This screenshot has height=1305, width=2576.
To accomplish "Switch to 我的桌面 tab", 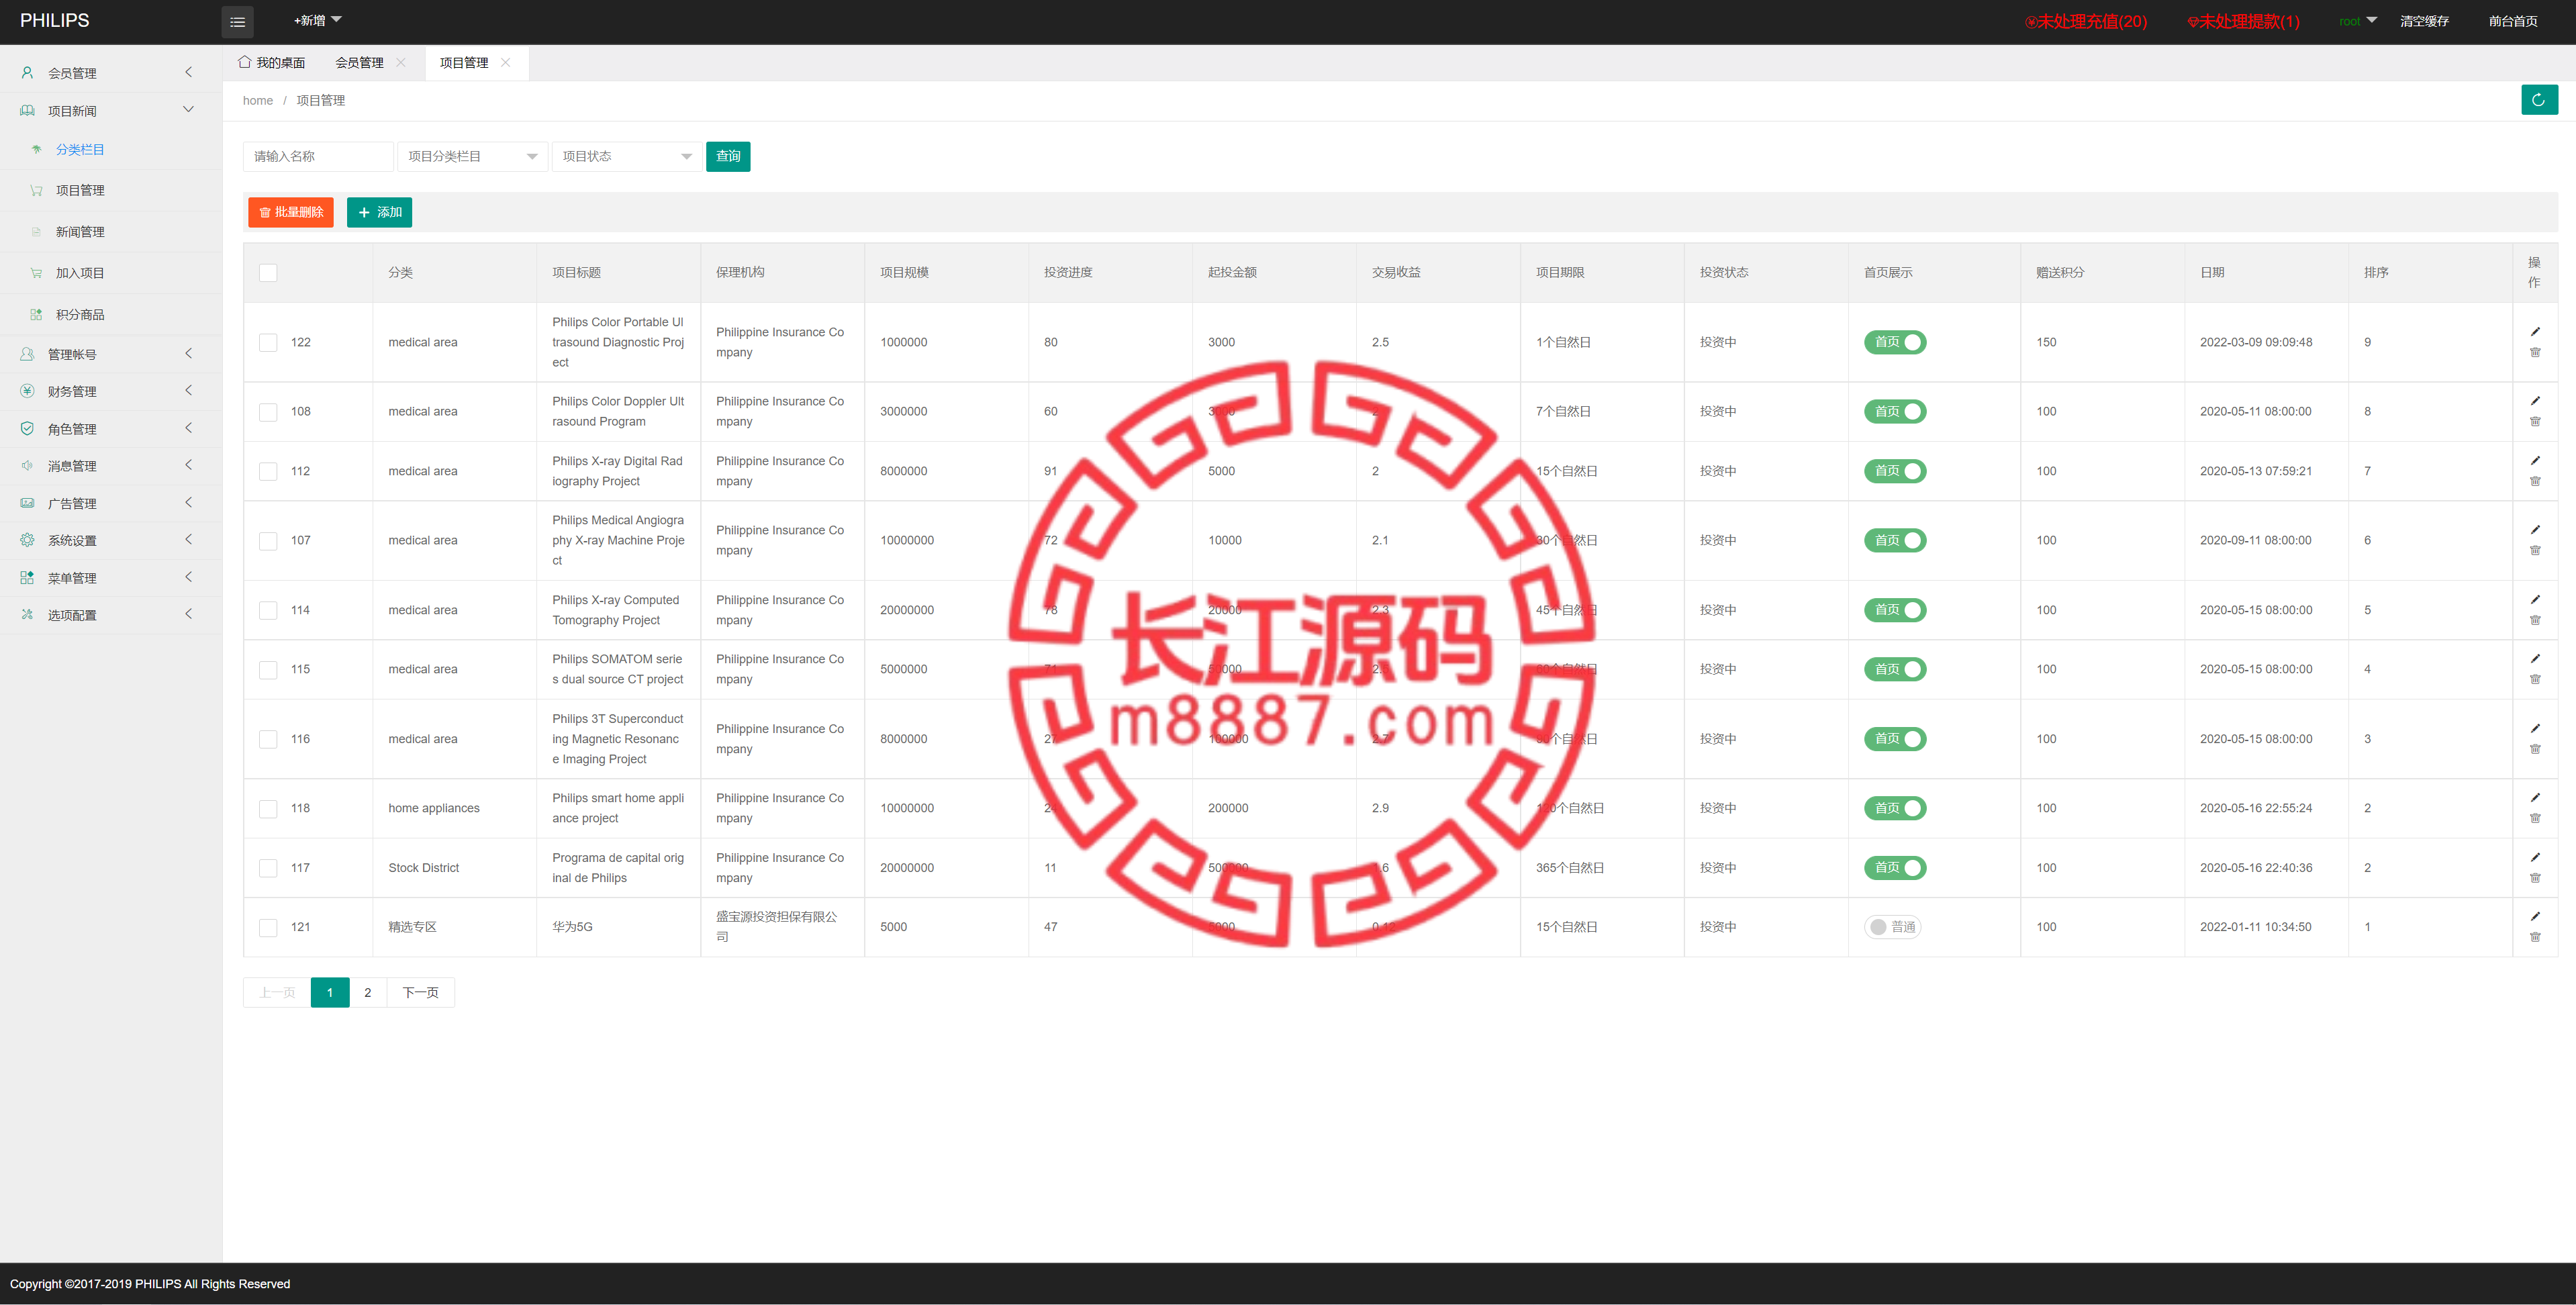I will (x=272, y=62).
